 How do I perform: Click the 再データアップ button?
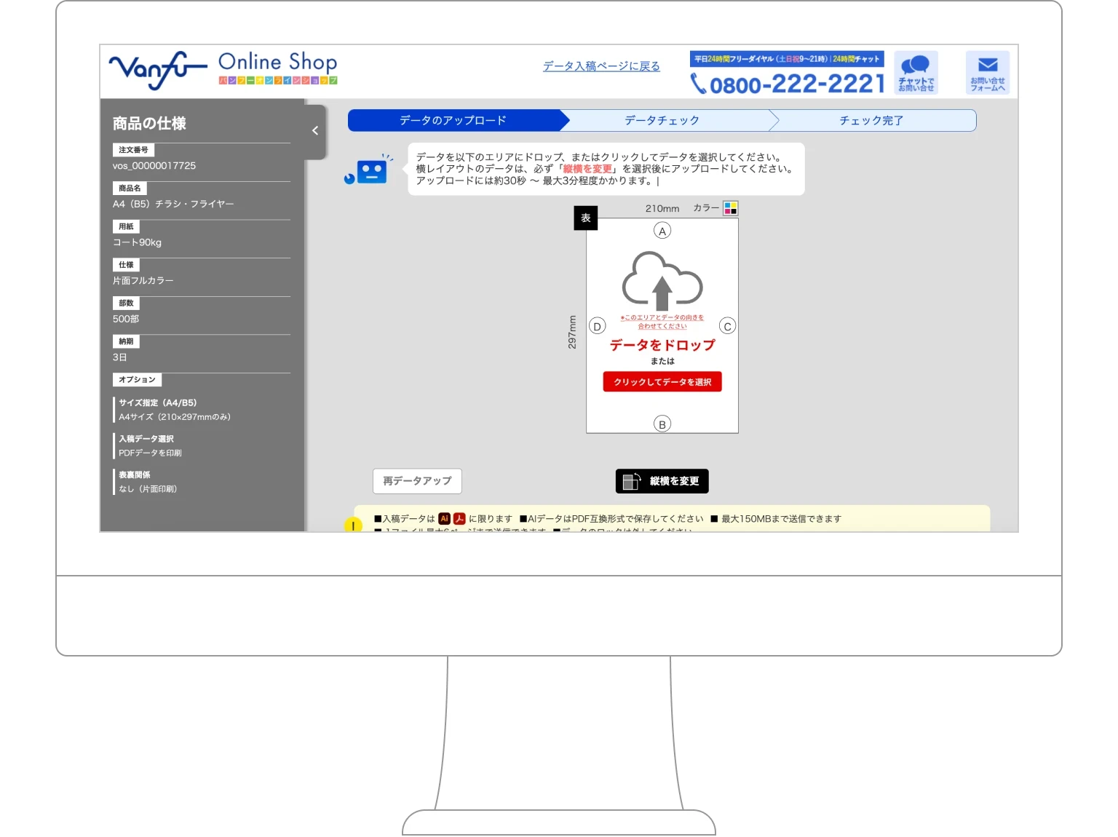(417, 481)
